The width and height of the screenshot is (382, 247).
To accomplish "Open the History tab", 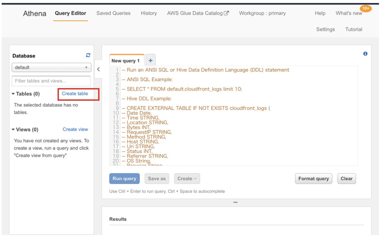I will 149,13.
